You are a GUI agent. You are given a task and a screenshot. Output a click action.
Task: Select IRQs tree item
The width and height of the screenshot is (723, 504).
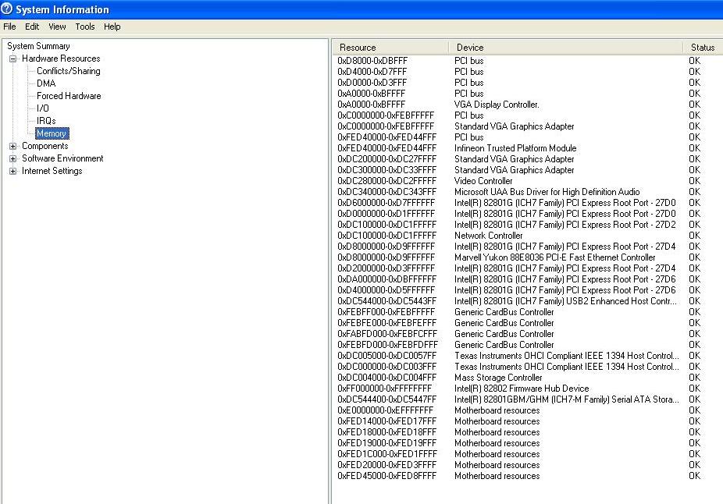[x=46, y=121]
